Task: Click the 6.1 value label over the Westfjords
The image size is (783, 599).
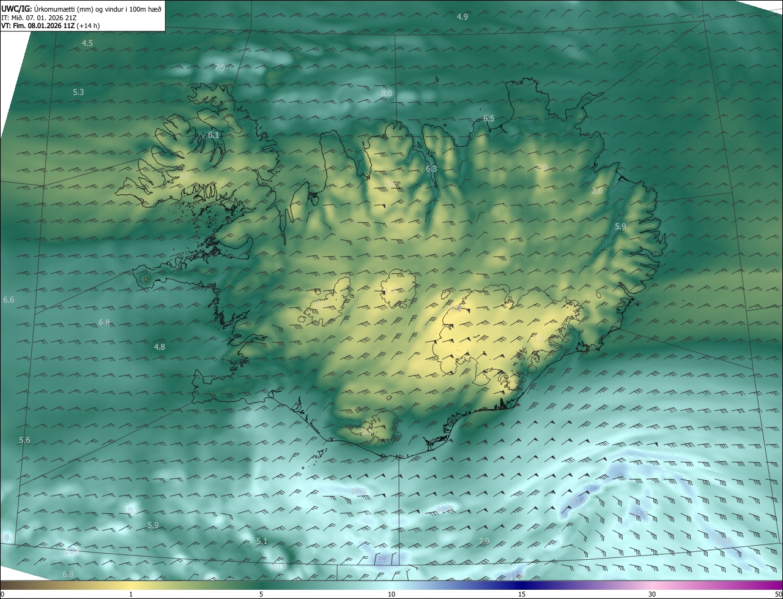Action: (x=213, y=135)
